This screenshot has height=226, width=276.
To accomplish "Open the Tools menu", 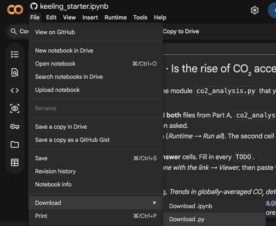I will click(x=140, y=18).
